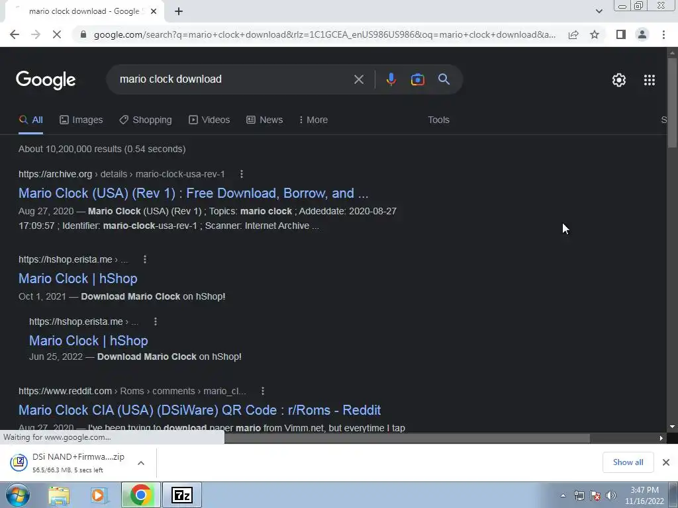This screenshot has width=678, height=508.
Task: Open a new browser tab
Action: (179, 12)
